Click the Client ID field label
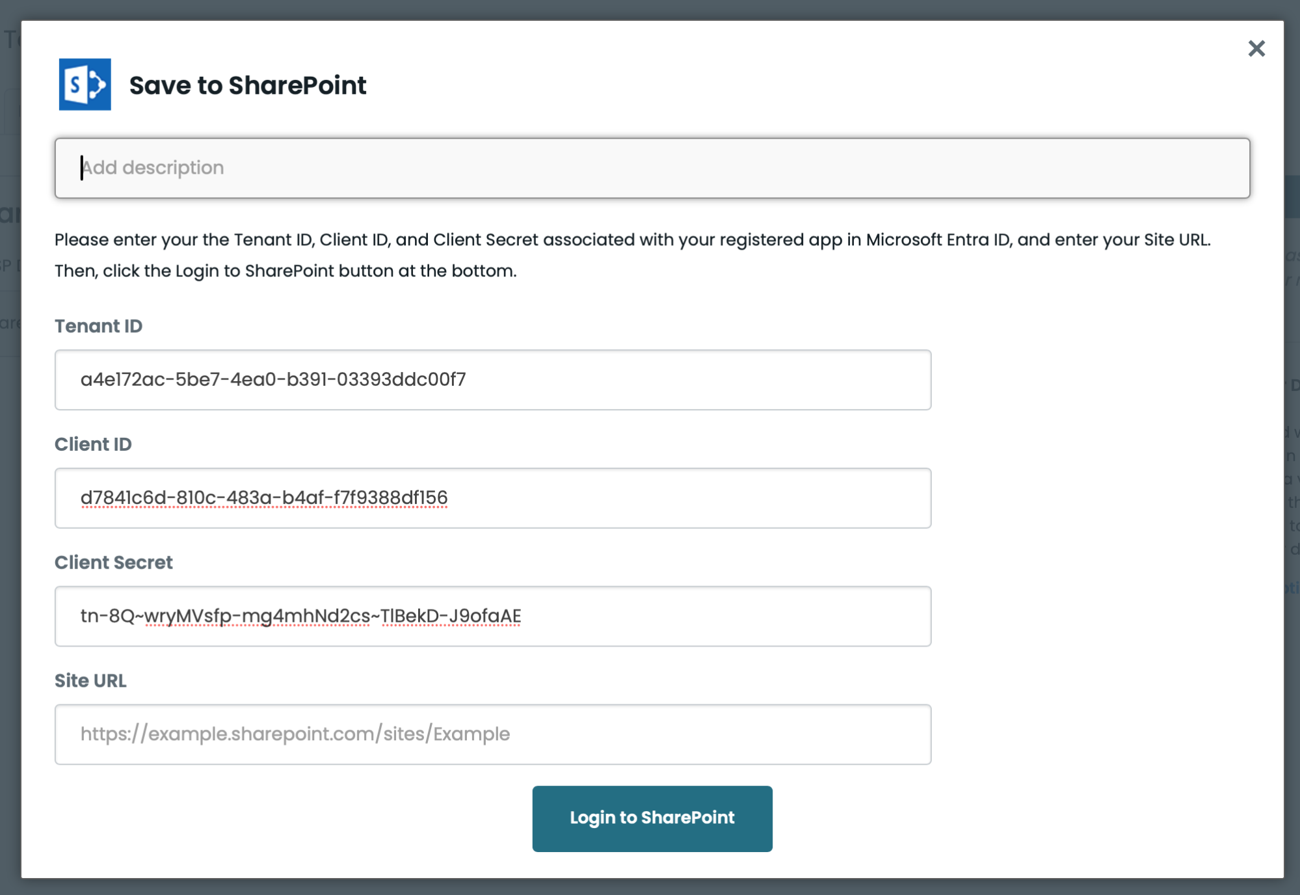The height and width of the screenshot is (895, 1300). click(93, 444)
